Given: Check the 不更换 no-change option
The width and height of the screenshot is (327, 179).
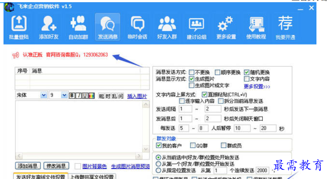Looking at the screenshot, I should [192, 72].
